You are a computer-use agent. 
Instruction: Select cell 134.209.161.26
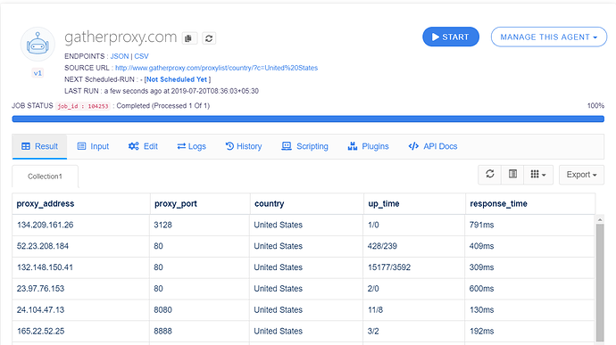[x=81, y=225]
